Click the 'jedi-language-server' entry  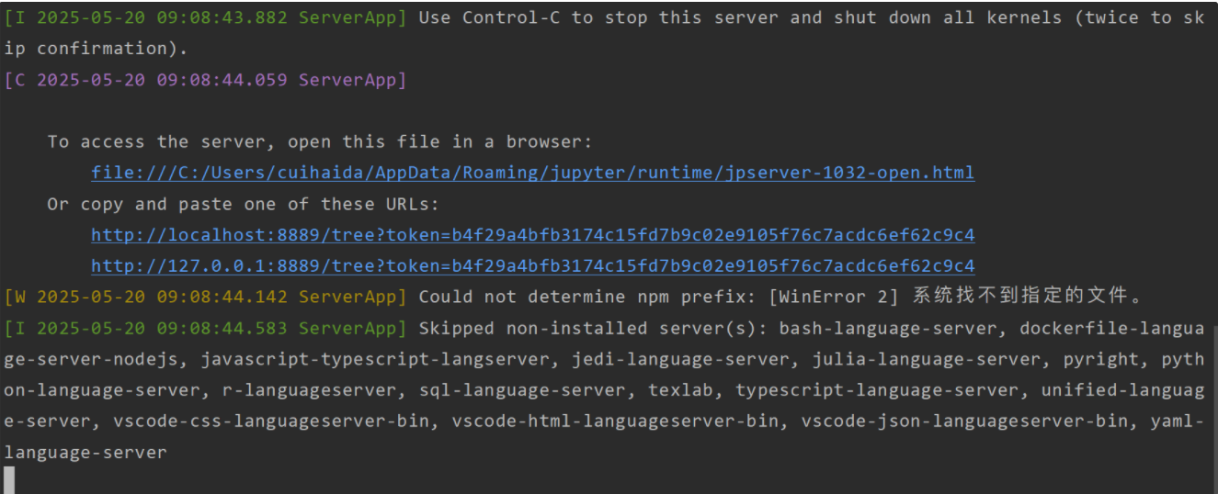[x=680, y=359]
